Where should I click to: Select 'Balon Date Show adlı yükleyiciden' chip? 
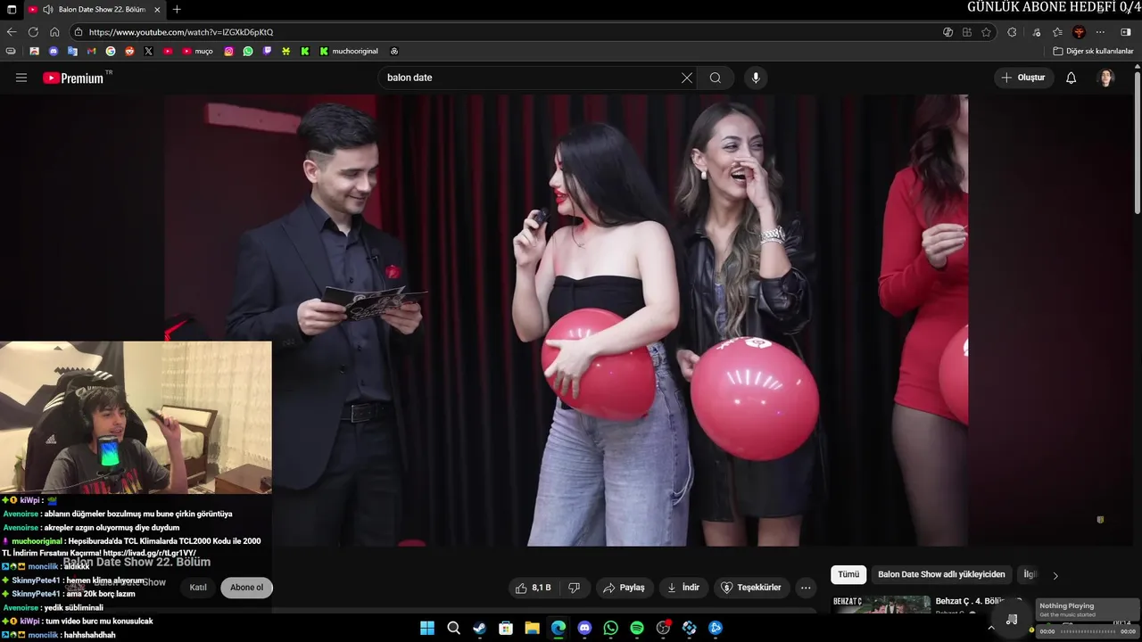coord(941,575)
